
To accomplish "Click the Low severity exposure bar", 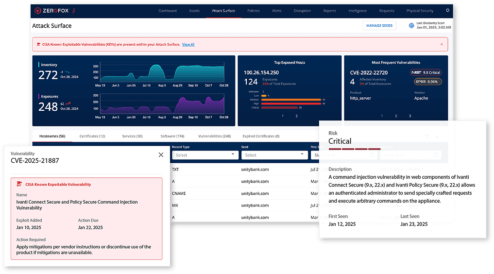I will pyautogui.click(x=264, y=96).
